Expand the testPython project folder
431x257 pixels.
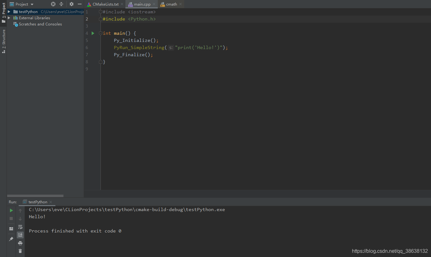[x=9, y=11]
